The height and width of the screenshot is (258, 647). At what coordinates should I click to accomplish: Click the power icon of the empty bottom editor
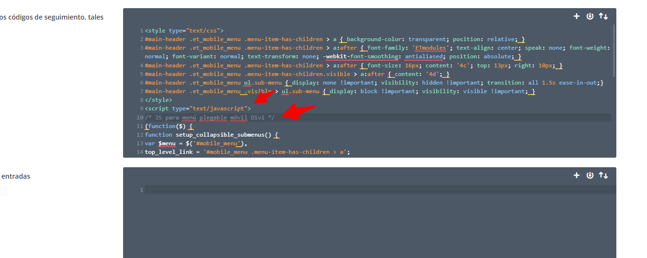coord(590,175)
